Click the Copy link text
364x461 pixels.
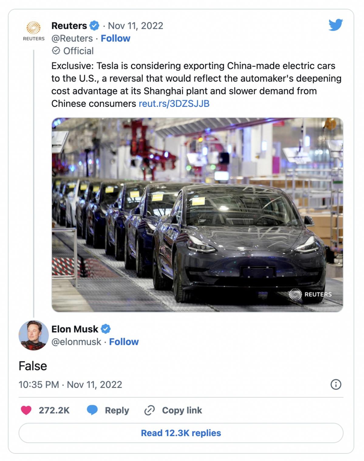(x=182, y=410)
